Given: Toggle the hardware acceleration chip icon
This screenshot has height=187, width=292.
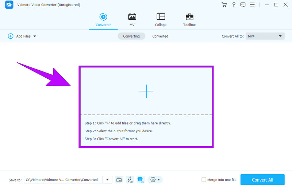Looking at the screenshot, I should (x=141, y=180).
